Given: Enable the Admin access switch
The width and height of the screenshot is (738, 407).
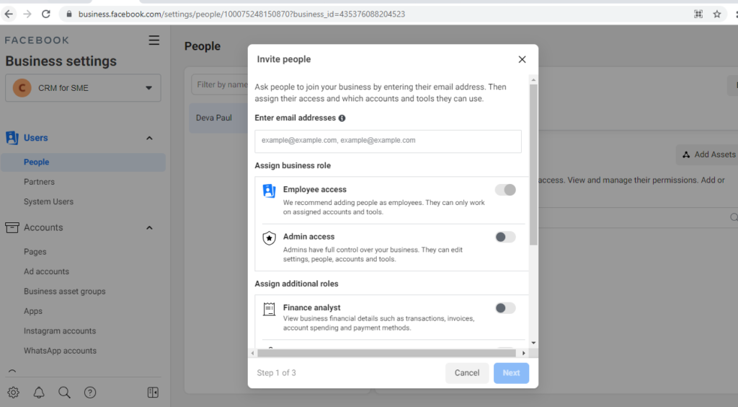Looking at the screenshot, I should coord(505,237).
